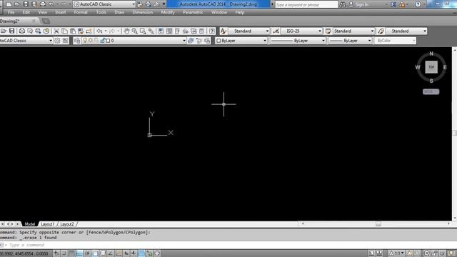
Task: Select the Zoom Previous tool
Action: pos(151,31)
